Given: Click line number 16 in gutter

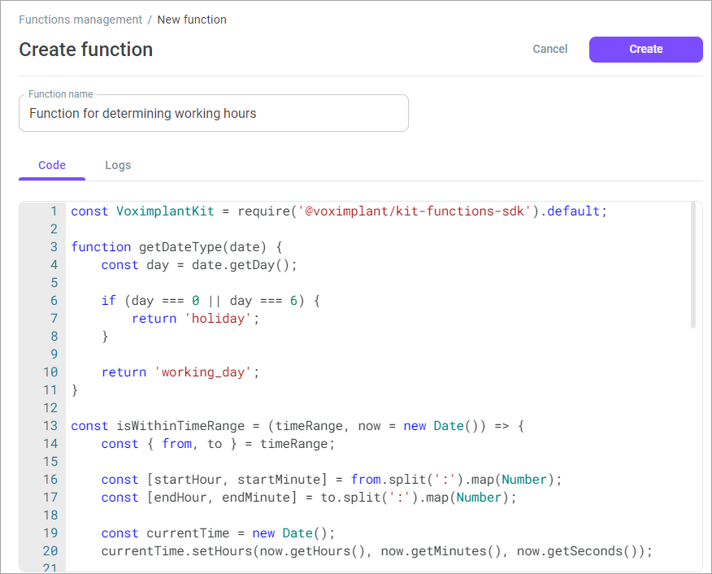Looking at the screenshot, I should coord(50,480).
